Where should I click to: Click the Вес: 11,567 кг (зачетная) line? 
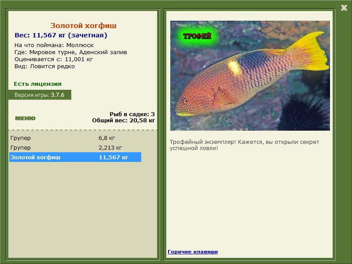(61, 35)
